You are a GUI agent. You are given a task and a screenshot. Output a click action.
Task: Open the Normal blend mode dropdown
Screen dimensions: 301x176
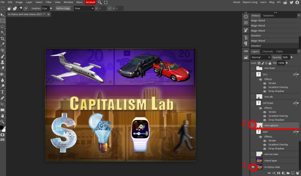(x=261, y=57)
